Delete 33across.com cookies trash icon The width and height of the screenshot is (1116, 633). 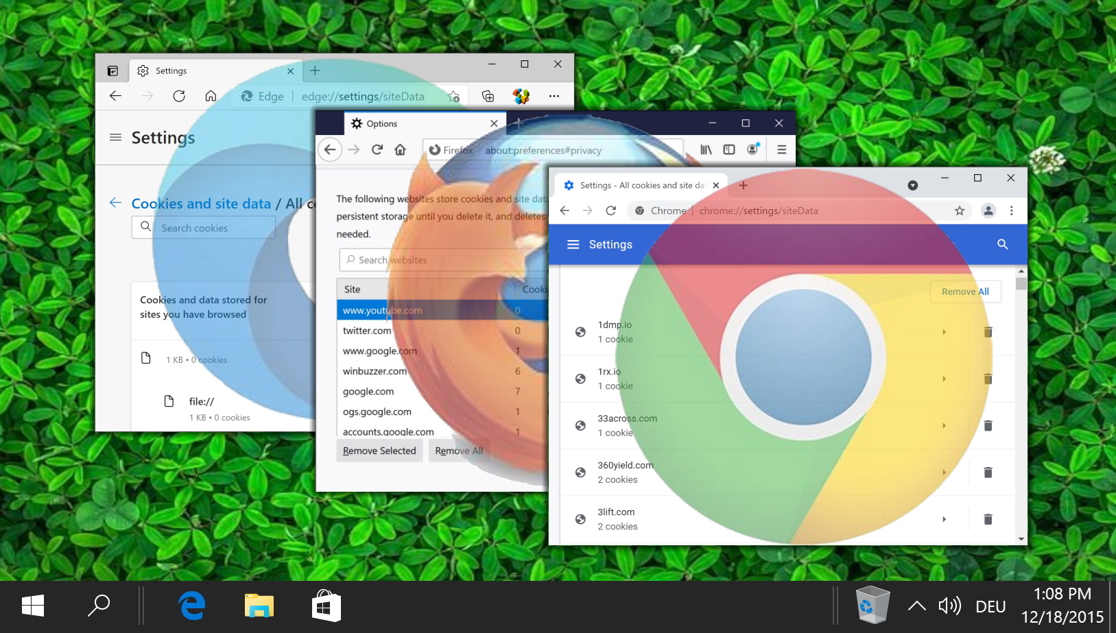(x=988, y=426)
